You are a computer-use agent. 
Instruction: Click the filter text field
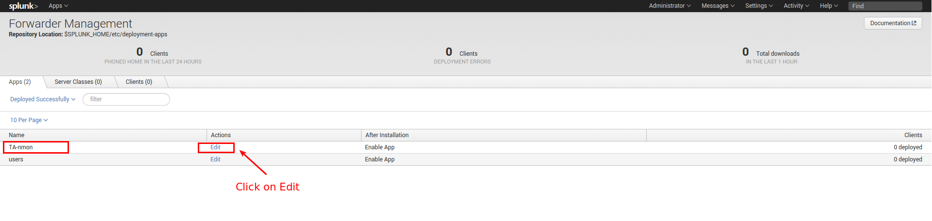tap(126, 99)
